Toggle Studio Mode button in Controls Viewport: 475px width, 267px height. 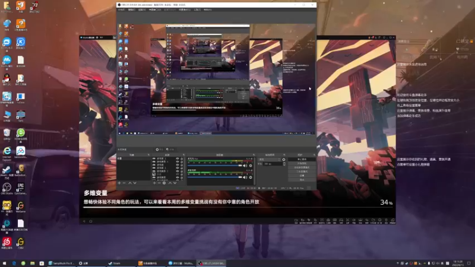pos(302,171)
